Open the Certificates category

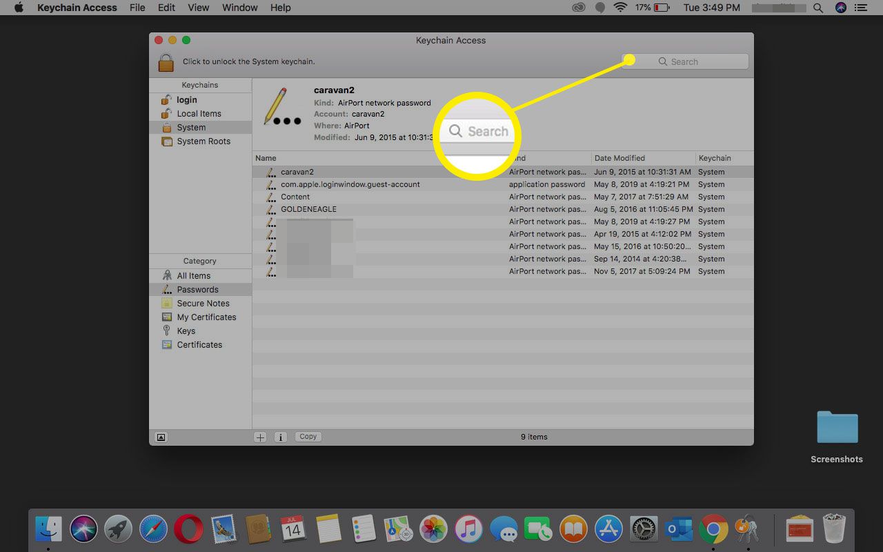pos(200,345)
